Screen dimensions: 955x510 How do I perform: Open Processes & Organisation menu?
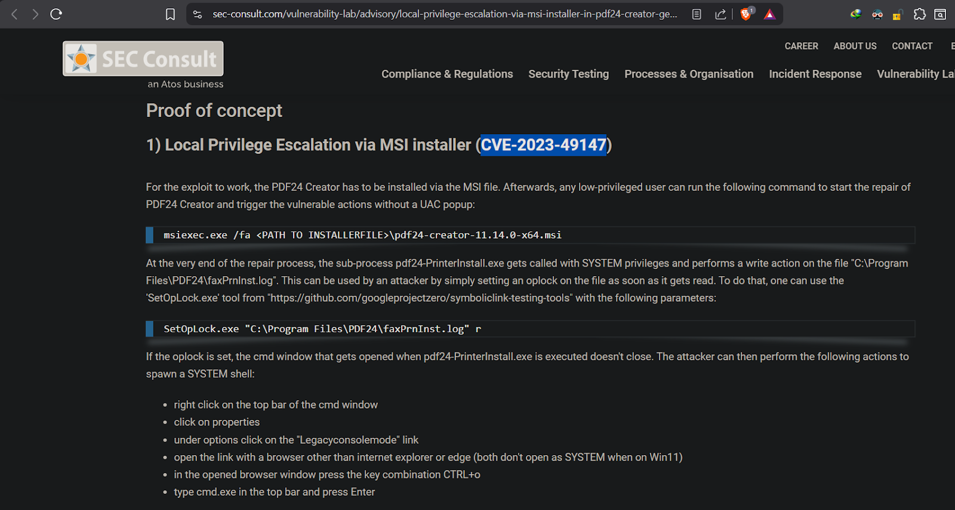click(x=689, y=74)
